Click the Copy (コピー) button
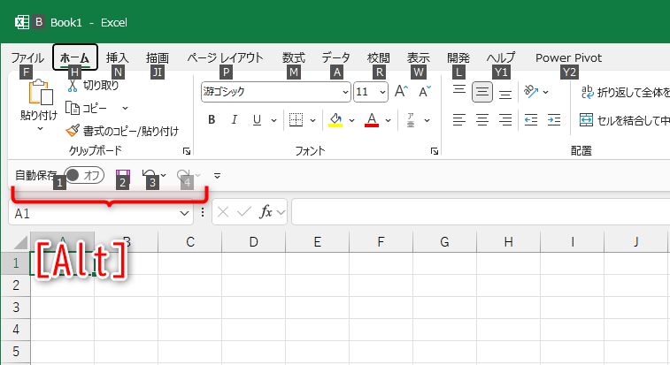 (87, 108)
